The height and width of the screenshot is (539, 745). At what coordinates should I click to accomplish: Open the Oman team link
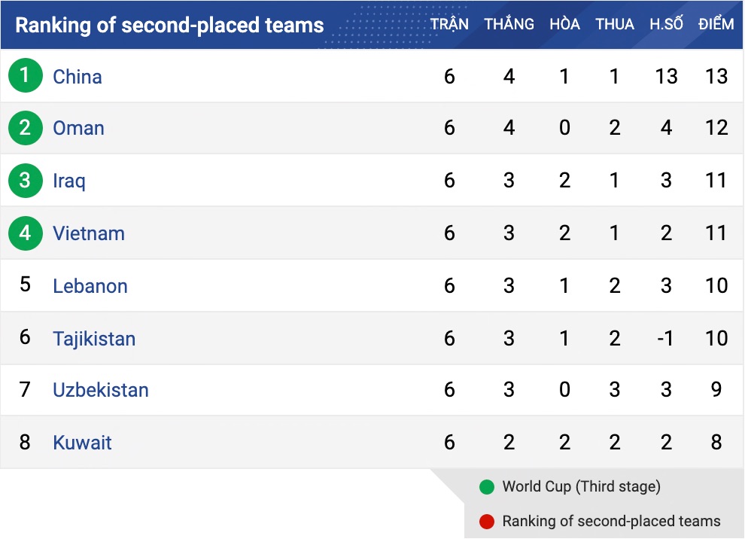78,128
